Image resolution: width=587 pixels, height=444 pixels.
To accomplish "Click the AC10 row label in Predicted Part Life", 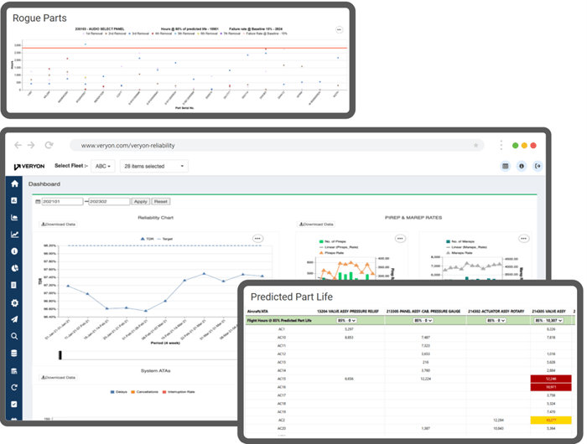I will click(282, 338).
